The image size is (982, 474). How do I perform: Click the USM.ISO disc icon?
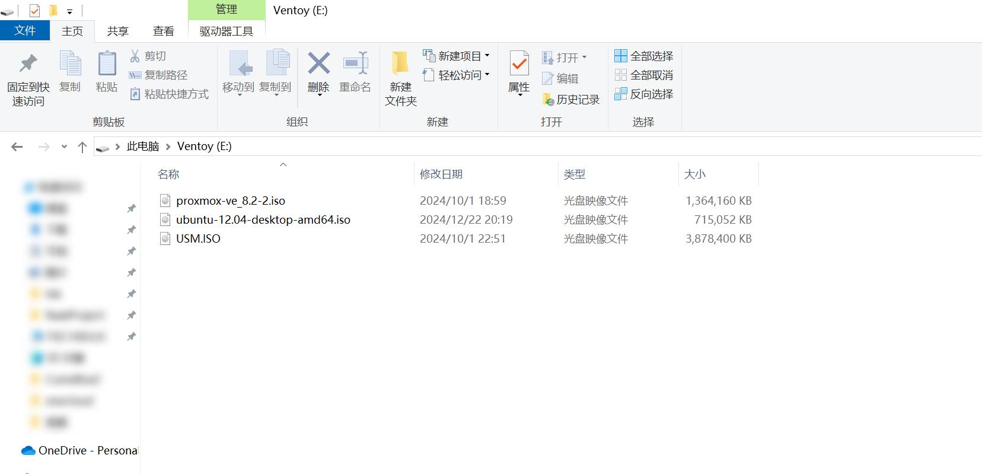[165, 238]
